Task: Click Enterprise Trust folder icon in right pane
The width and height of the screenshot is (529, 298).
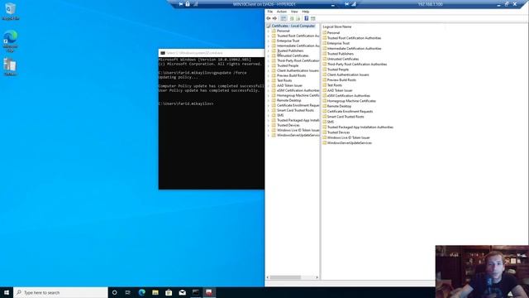Action: click(325, 43)
